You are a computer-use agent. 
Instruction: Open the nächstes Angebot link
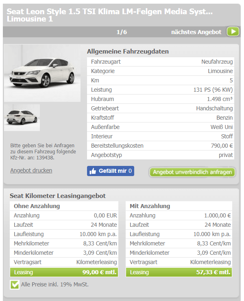(x=196, y=32)
